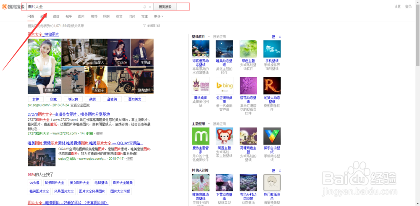
Task: Switch to the 问问 search tab
Action: click(132, 16)
